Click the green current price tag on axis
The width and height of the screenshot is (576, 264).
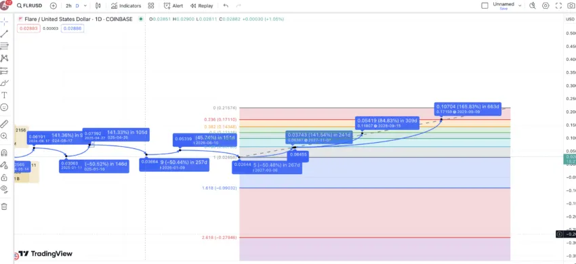tap(569, 159)
